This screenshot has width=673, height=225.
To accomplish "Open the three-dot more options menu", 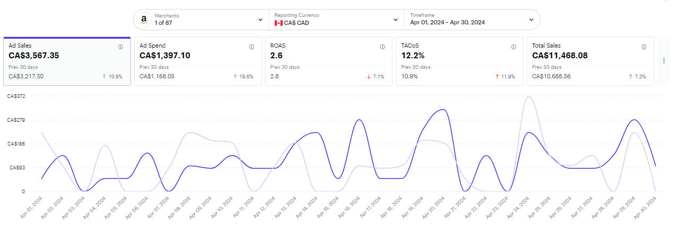I will 663,61.
